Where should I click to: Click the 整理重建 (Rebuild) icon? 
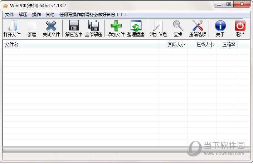point(136,26)
